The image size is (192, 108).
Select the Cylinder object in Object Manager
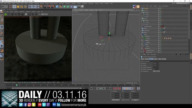[146, 8]
